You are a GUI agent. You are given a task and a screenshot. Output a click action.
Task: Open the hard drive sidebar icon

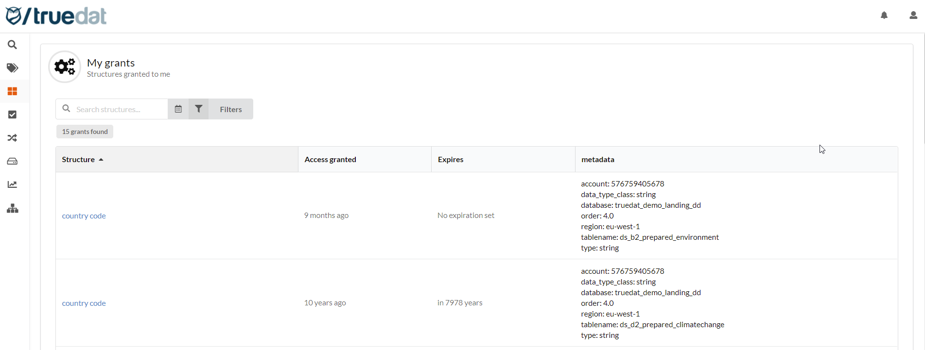[13, 161]
